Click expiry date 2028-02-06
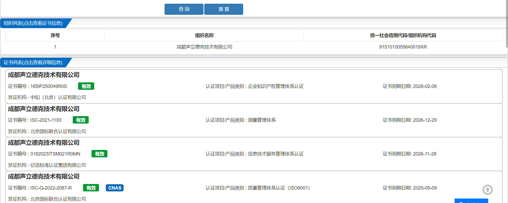The width and height of the screenshot is (508, 203). (x=425, y=86)
